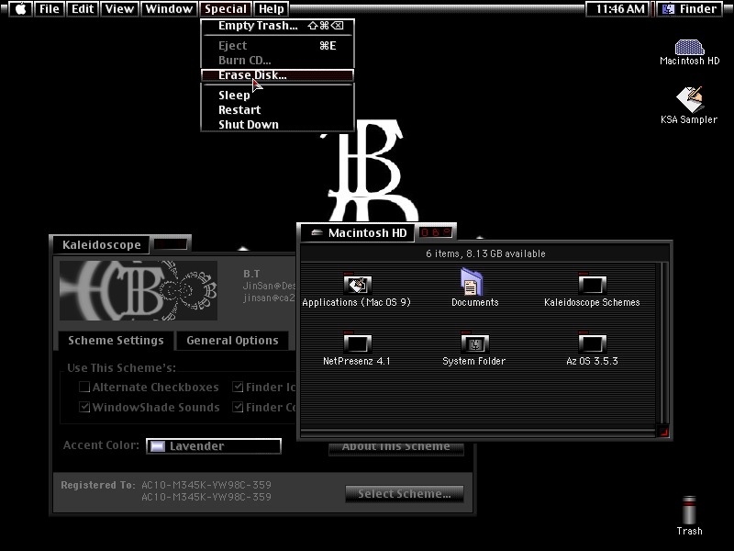Open the Accent Color Lavender dropdown

(x=214, y=446)
